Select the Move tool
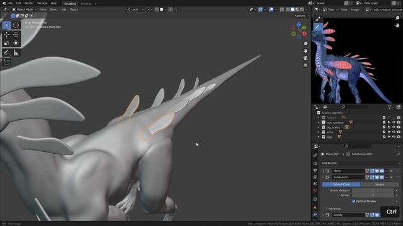This screenshot has height=226, width=403. coord(6,35)
